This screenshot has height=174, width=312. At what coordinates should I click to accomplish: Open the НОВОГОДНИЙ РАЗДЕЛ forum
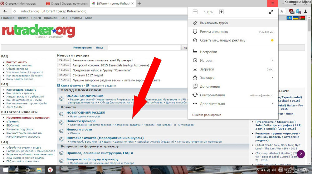(86, 112)
